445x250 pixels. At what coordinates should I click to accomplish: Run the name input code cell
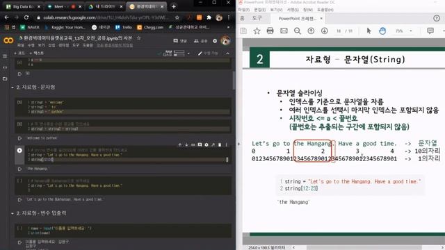click(x=19, y=228)
